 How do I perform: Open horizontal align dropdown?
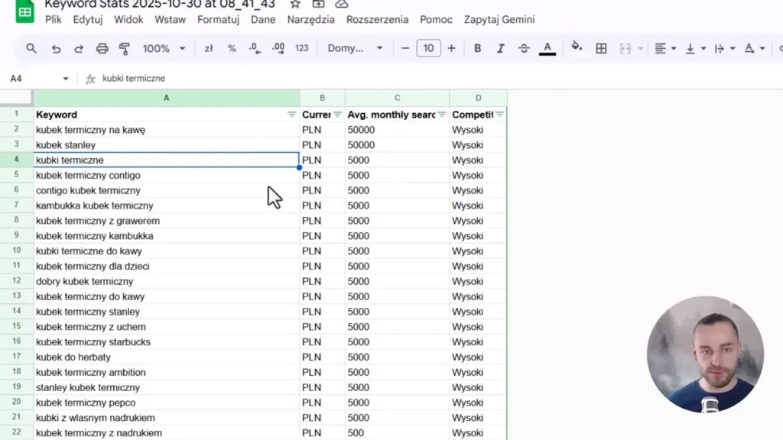666,48
